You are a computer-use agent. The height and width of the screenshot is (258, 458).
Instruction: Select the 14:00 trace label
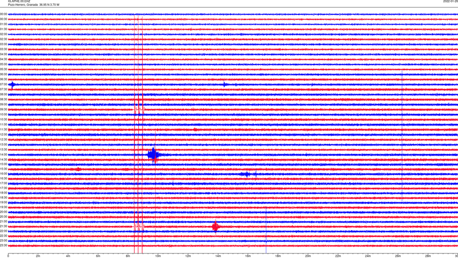pos(4,154)
